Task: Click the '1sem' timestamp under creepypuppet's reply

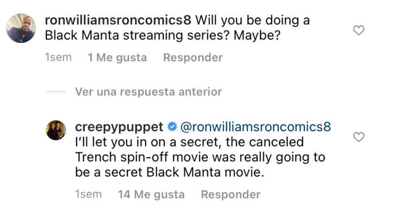Action: [x=88, y=195]
